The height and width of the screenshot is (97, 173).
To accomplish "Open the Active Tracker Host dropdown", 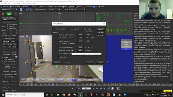I will (x=54, y=10).
